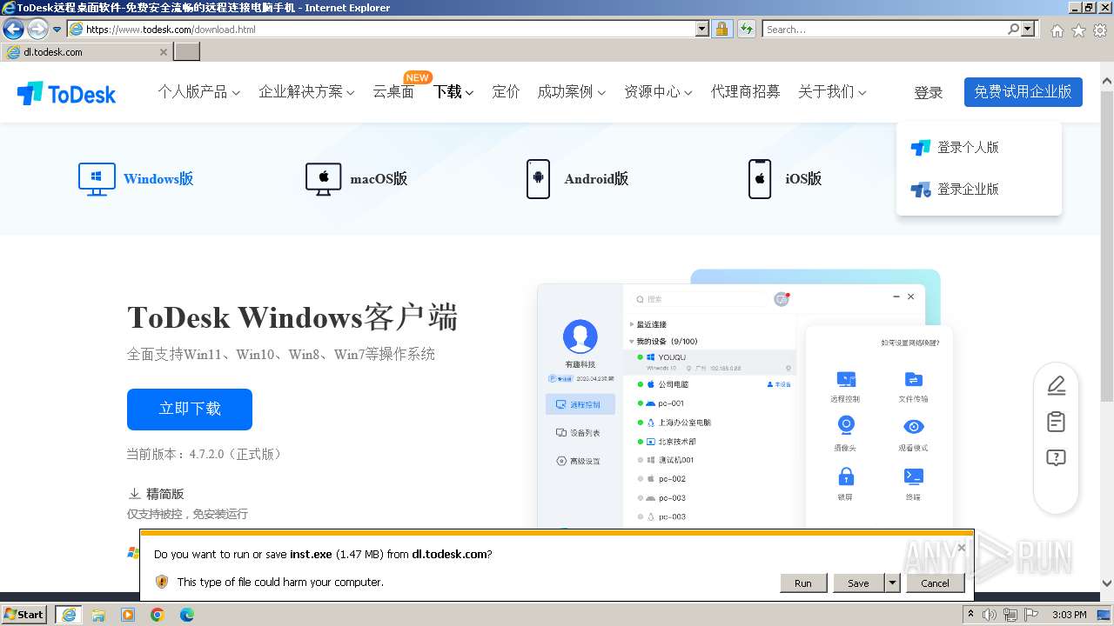Click the search magnifier icon

tap(1014, 29)
